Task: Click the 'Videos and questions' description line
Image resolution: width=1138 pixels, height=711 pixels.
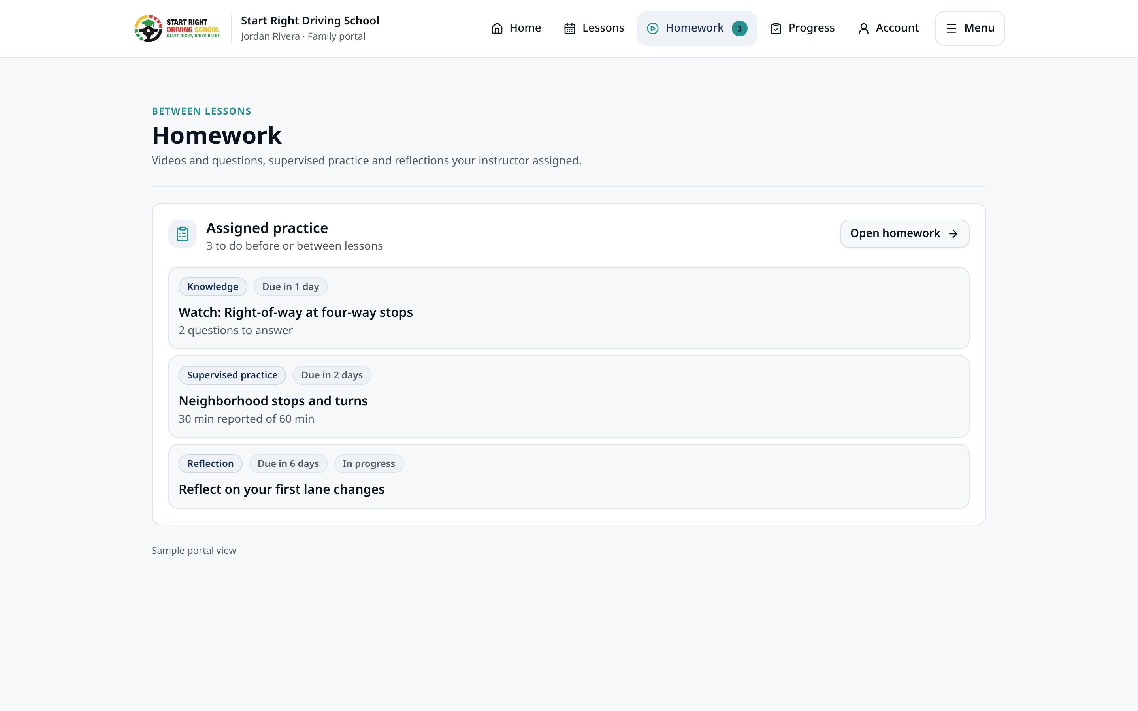Action: pyautogui.click(x=366, y=161)
